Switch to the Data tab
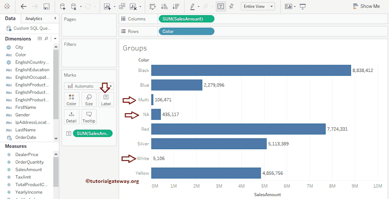This screenshot has width=389, height=199. tap(10, 18)
